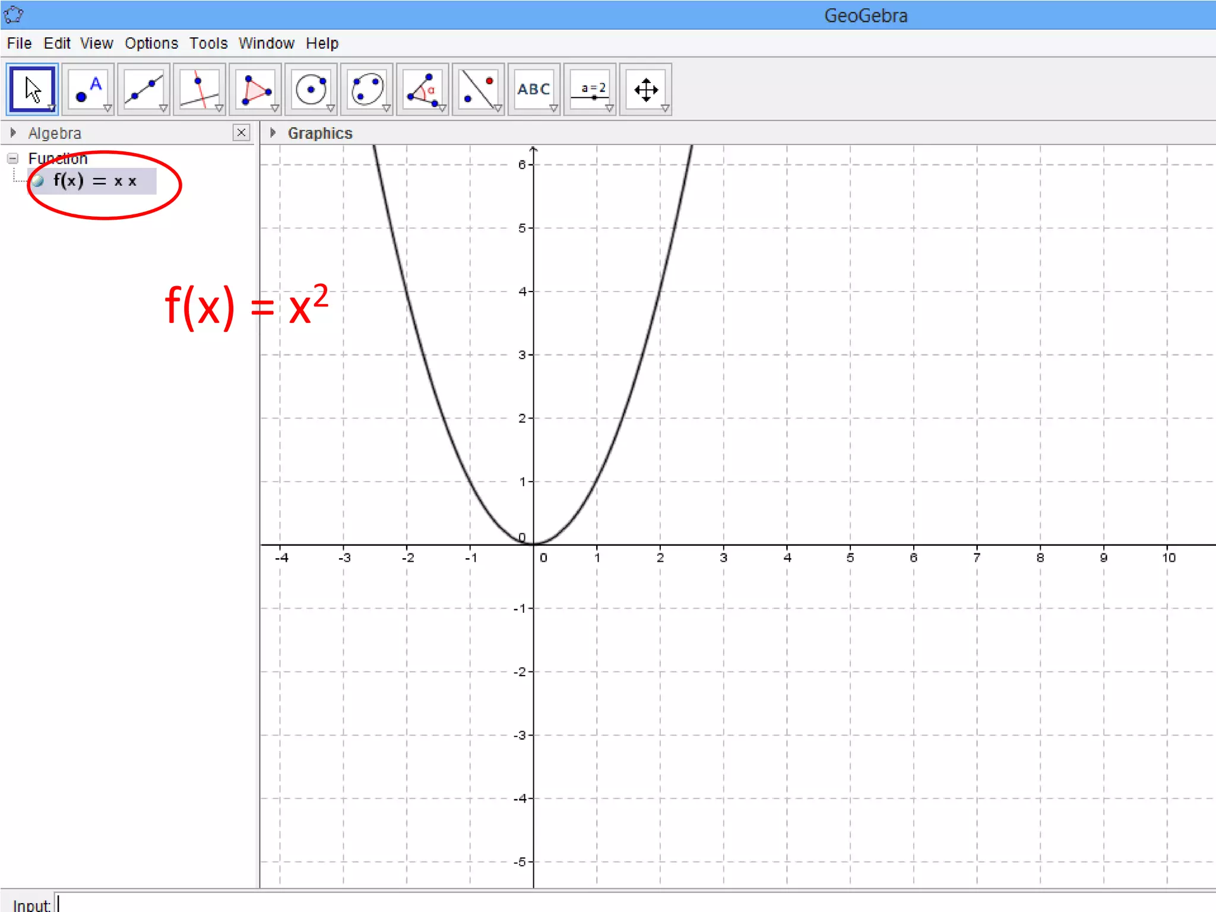Screen dimensions: 1216x912
Task: Choose the Ellipse conic tool
Action: pos(367,90)
